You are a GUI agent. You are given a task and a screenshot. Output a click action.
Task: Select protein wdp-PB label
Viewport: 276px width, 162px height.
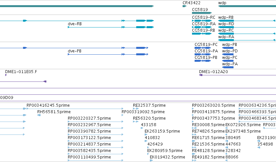(x=230, y=45)
